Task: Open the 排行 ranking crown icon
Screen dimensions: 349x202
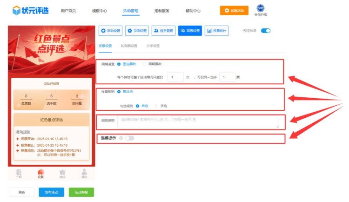Action: tap(62, 172)
